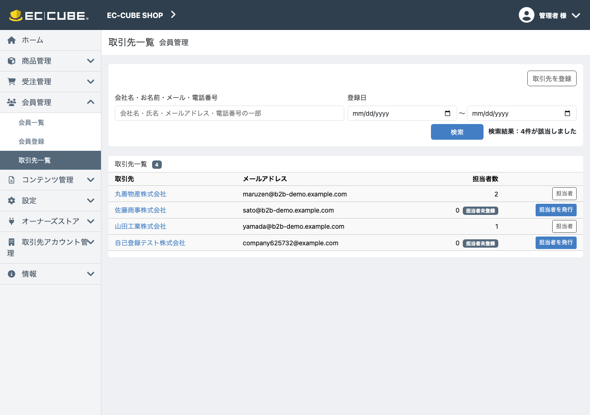The image size is (590, 415).
Task: Click the order management cart icon
Action: pyautogui.click(x=12, y=82)
